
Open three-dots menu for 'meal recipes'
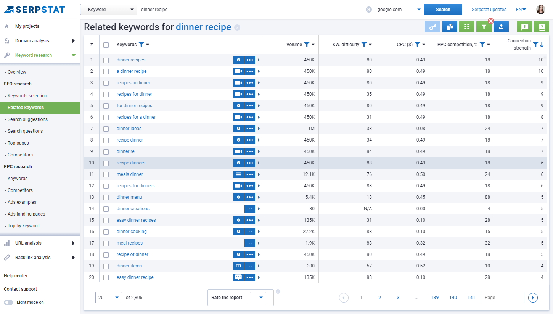[250, 243]
